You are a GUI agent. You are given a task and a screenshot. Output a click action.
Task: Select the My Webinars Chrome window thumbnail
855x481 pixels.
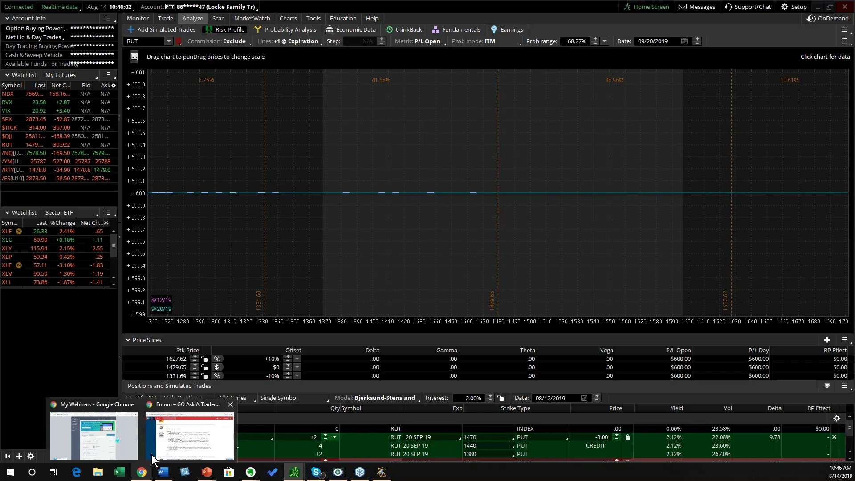click(94, 435)
